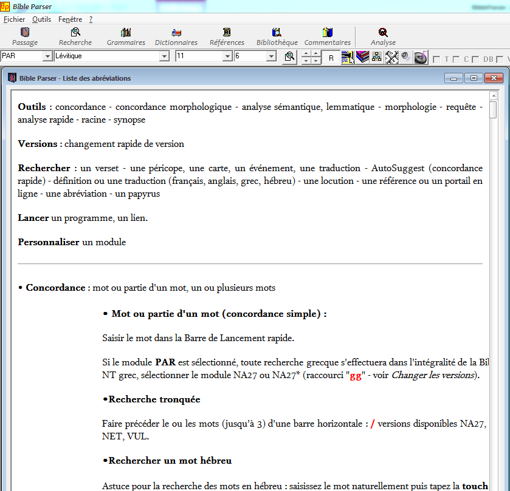Click the bold word "Lancer"

[x=33, y=217]
